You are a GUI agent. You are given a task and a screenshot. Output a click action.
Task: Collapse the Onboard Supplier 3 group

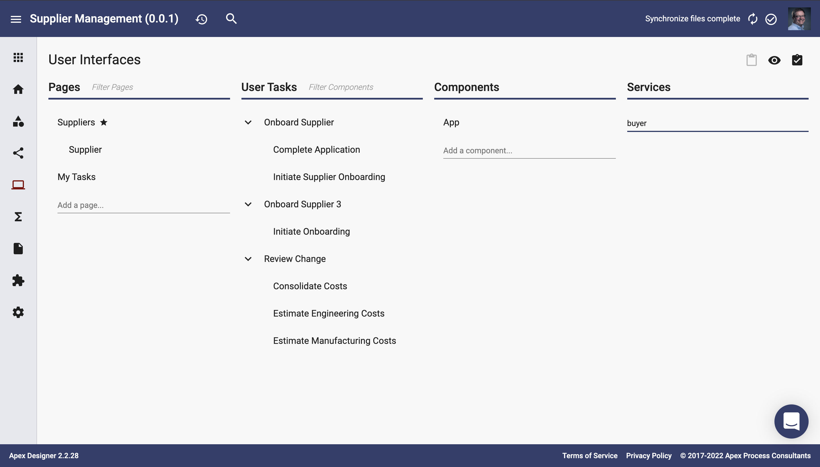point(248,204)
